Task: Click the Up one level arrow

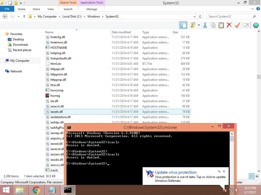Action: pyautogui.click(x=24, y=17)
